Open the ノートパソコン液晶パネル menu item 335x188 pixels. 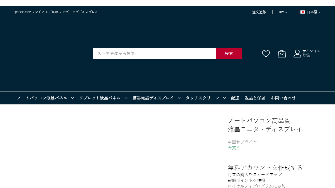pos(42,98)
